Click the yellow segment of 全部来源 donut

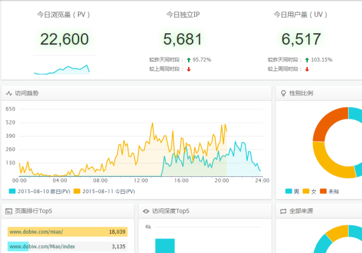click(x=338, y=232)
